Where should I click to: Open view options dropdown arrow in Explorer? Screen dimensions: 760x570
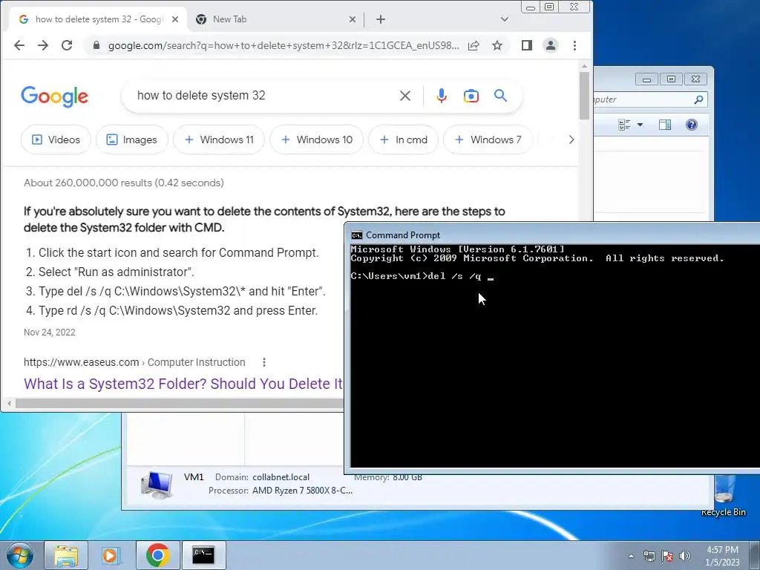(640, 125)
